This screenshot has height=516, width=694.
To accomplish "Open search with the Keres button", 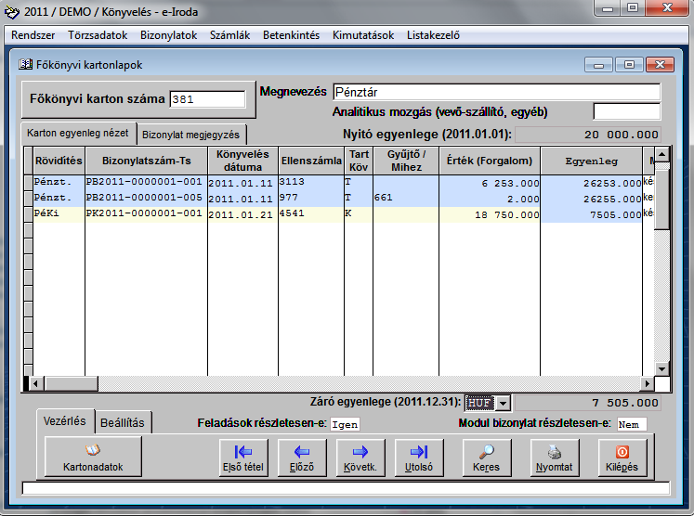I will coord(485,458).
